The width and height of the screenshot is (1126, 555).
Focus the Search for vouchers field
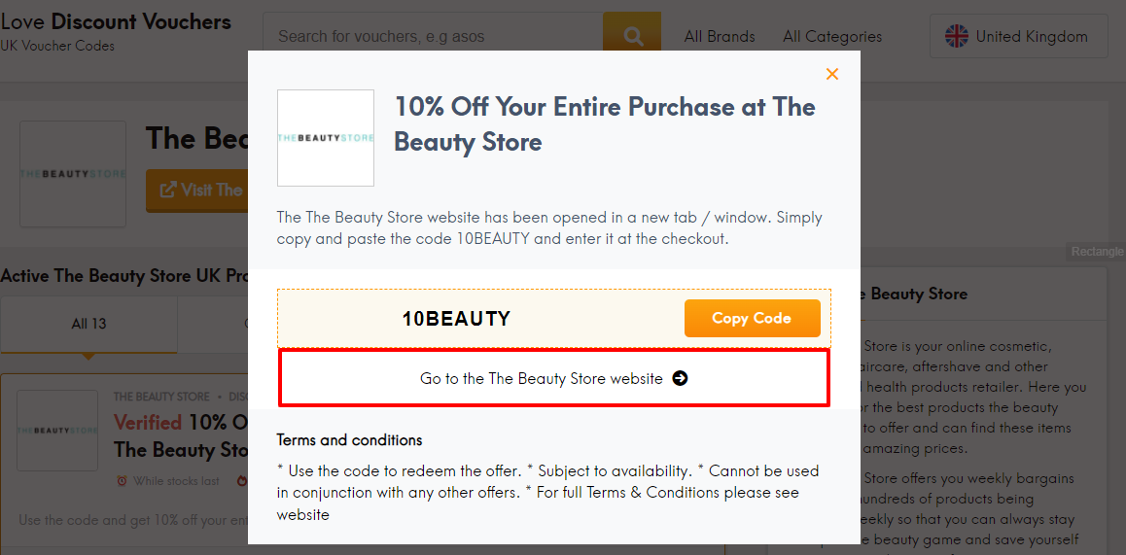433,37
